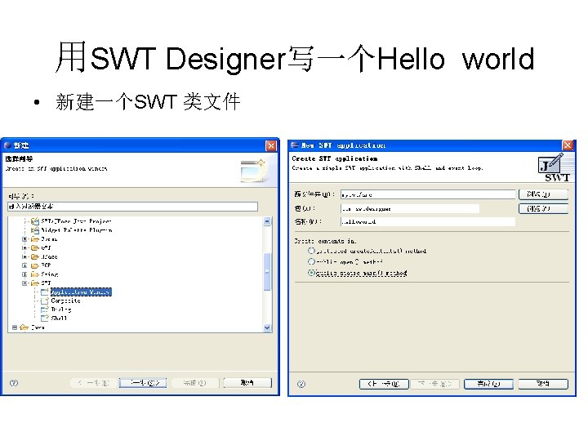Click the source folder (源文件夹) field
Image resolution: width=588 pixels, height=441 pixels.
[428, 194]
